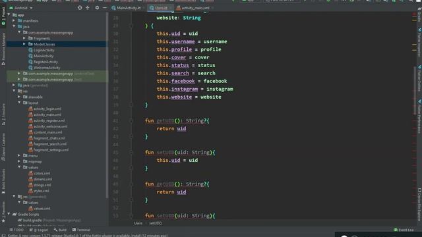Screen dimensions: 422x237
Task: Click the collapse all icon in Project panel
Action: click(88, 8)
